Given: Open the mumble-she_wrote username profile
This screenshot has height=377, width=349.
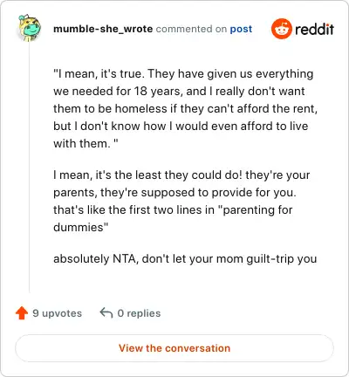Looking at the screenshot, I should (x=103, y=29).
